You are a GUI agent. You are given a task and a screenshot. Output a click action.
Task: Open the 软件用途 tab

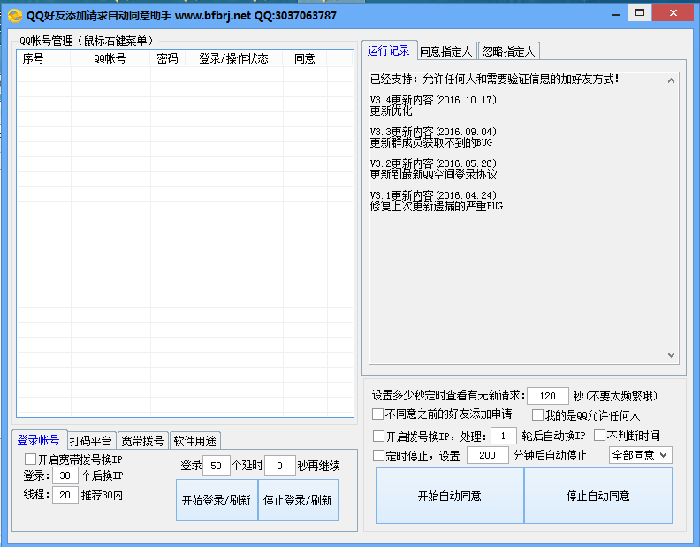[x=194, y=441]
